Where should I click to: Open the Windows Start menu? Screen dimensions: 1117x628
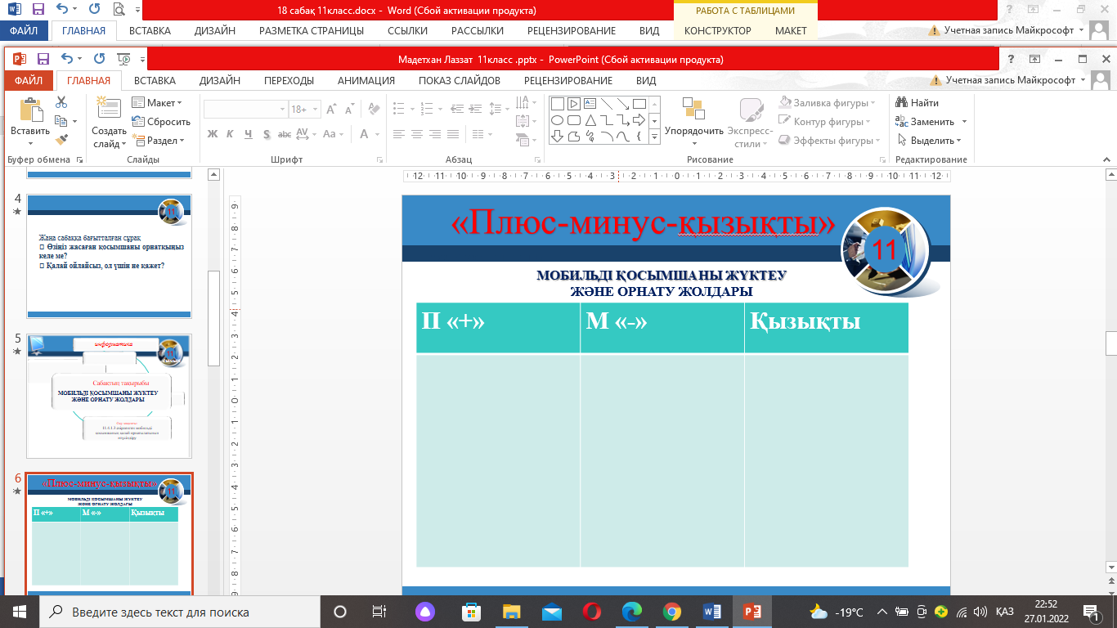[x=19, y=612]
